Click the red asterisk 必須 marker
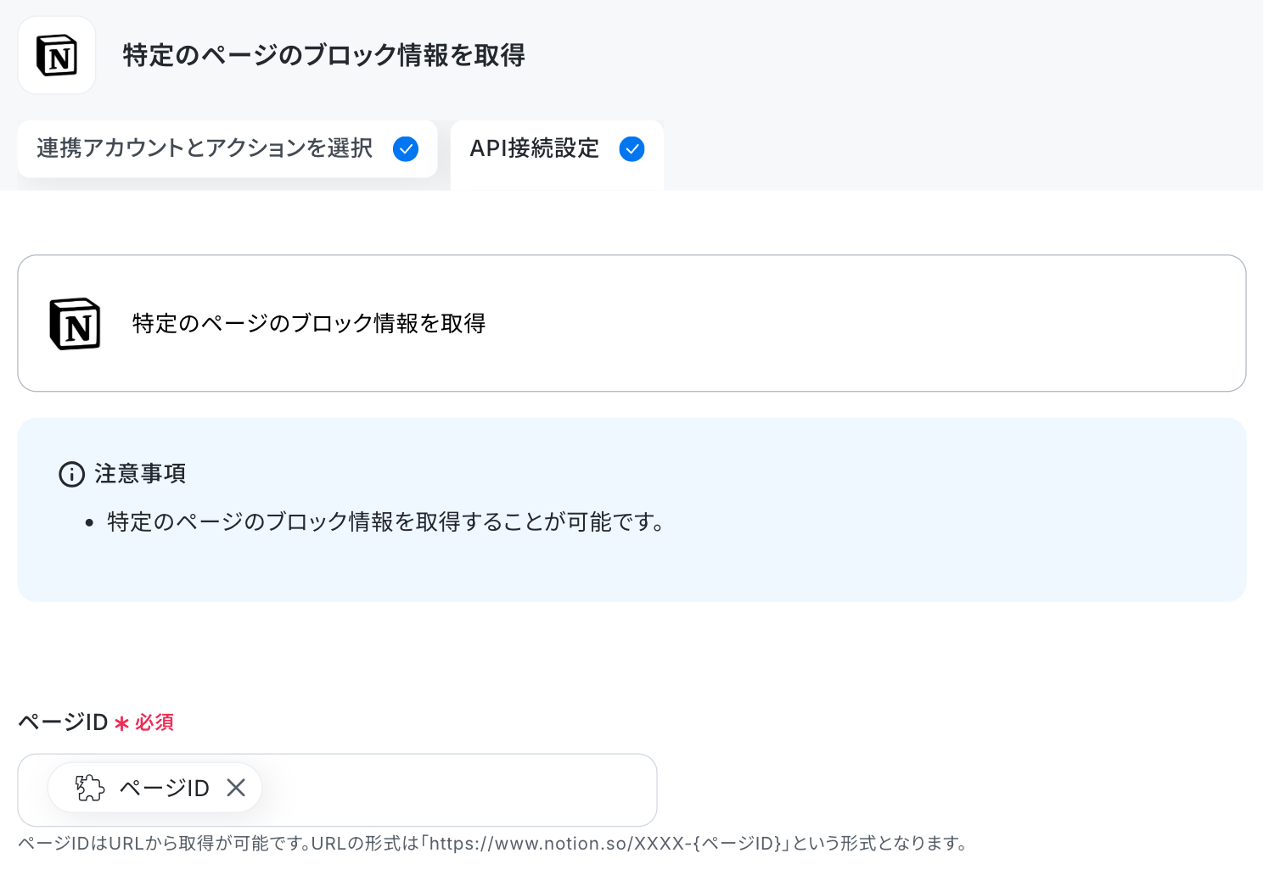Viewport: 1263px width, 892px height. click(143, 722)
